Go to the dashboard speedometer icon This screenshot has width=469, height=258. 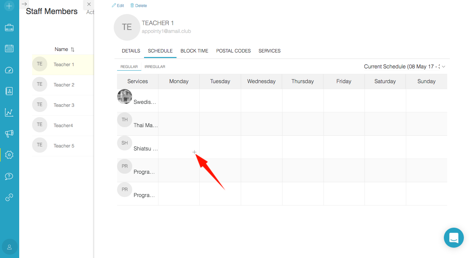pos(9,70)
